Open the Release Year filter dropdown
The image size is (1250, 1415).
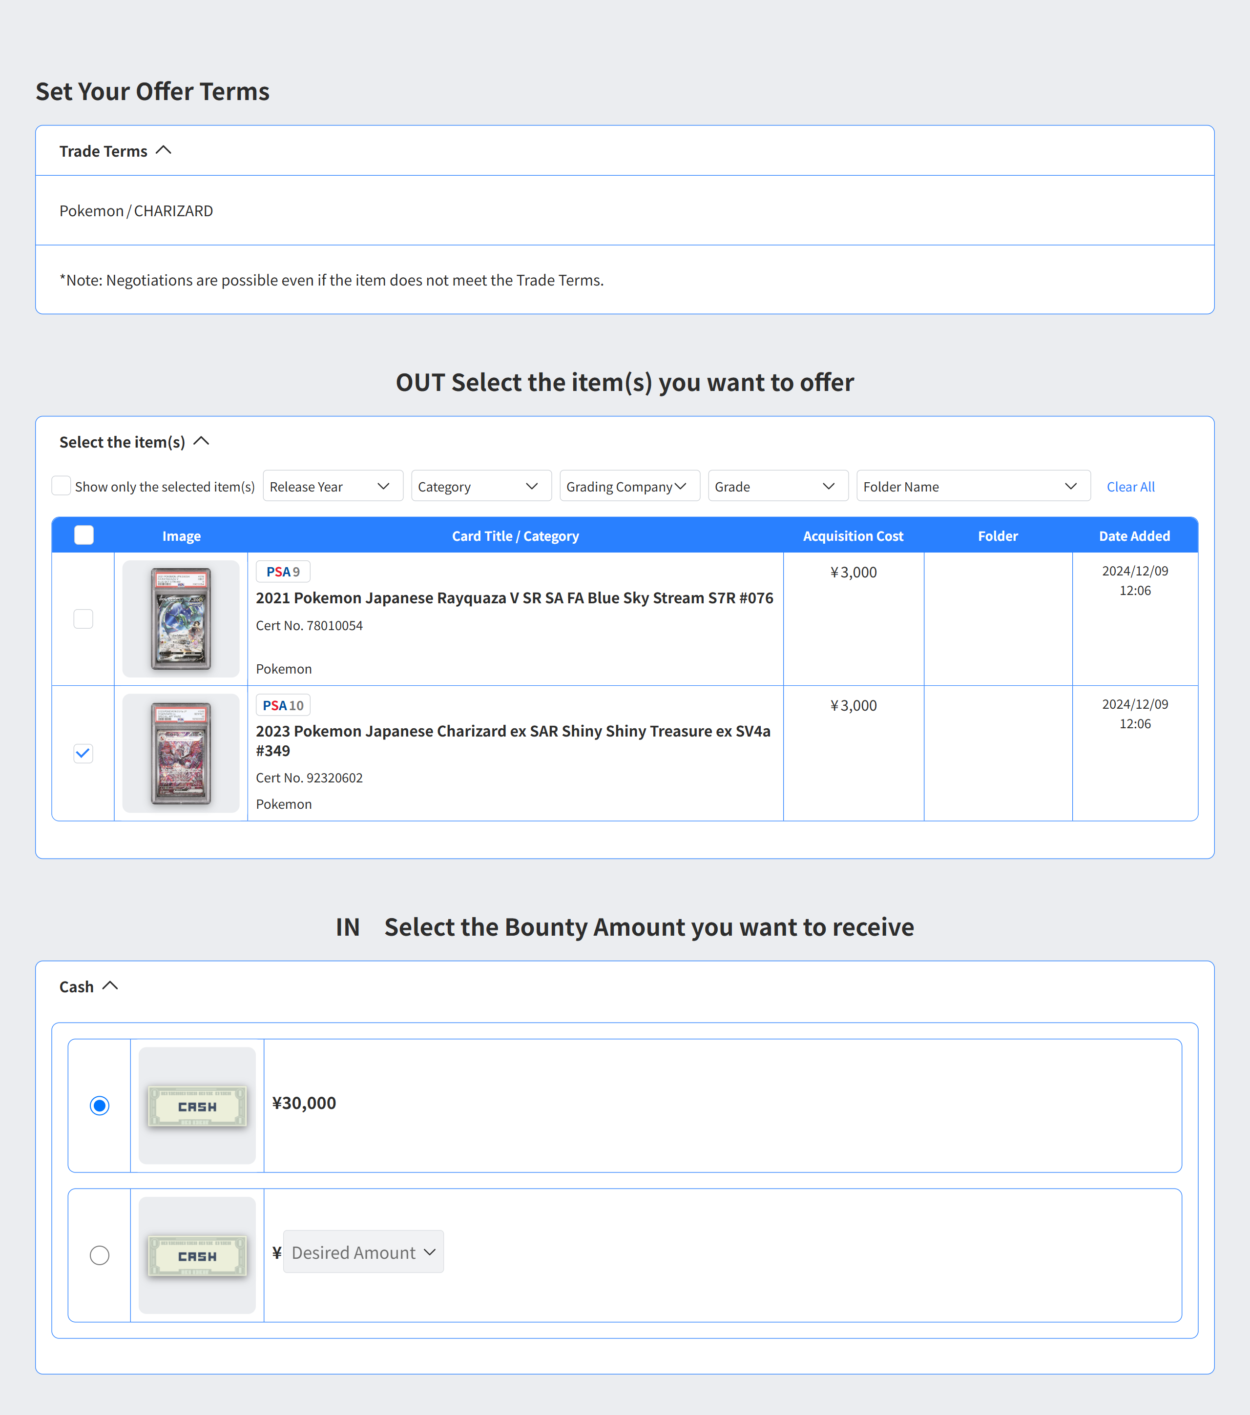(x=333, y=486)
